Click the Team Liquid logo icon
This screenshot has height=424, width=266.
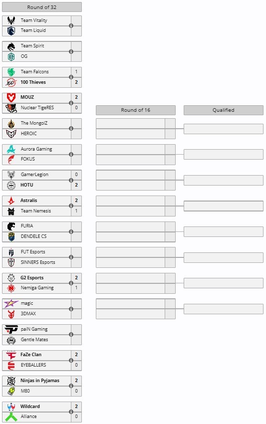point(11,31)
